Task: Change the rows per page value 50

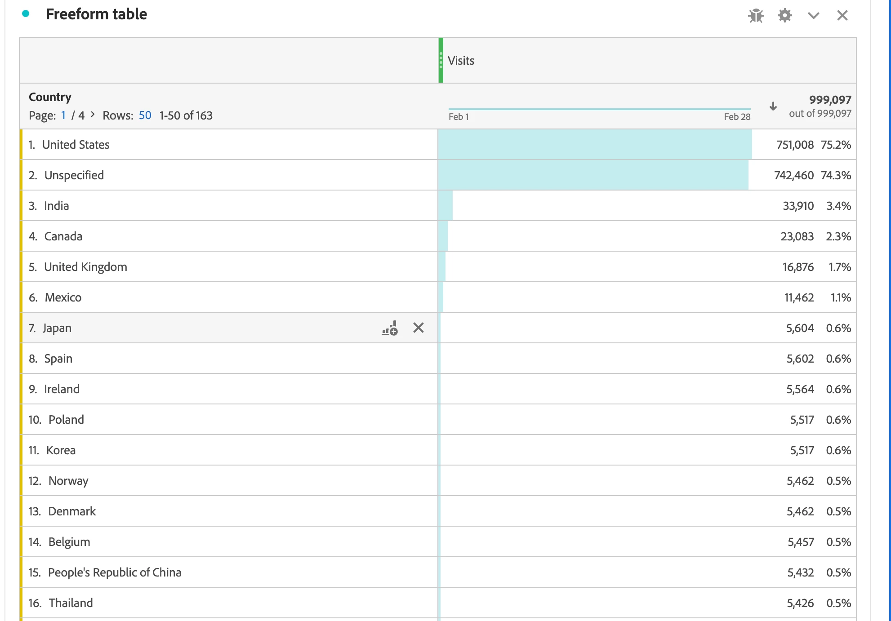Action: point(145,115)
